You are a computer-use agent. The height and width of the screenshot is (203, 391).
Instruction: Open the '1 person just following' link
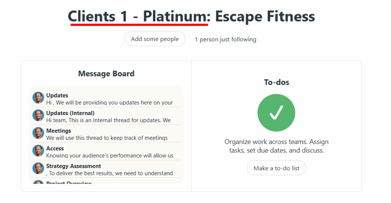click(x=225, y=39)
